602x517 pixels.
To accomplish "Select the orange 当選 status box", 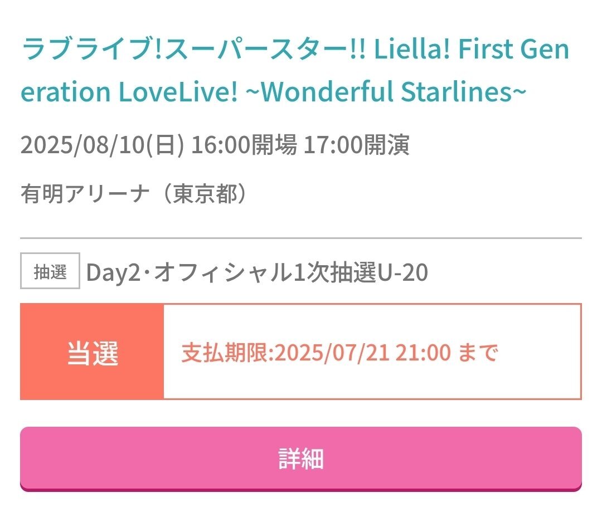I will (x=92, y=352).
